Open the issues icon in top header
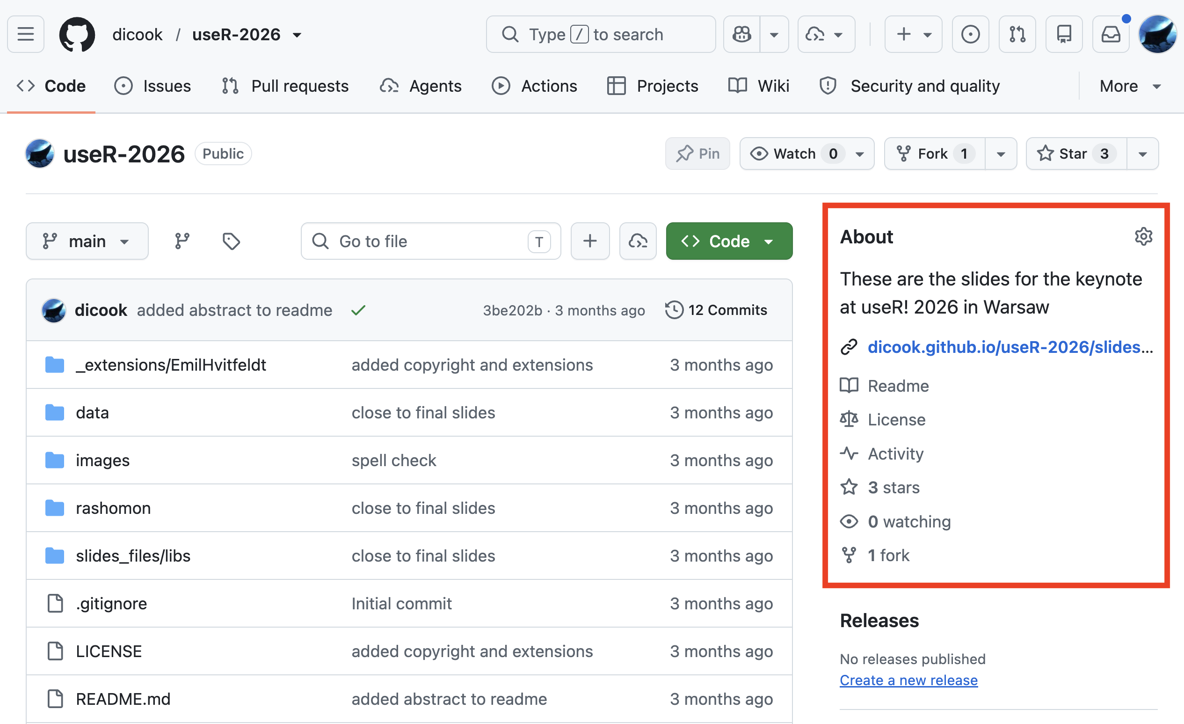 tap(970, 34)
